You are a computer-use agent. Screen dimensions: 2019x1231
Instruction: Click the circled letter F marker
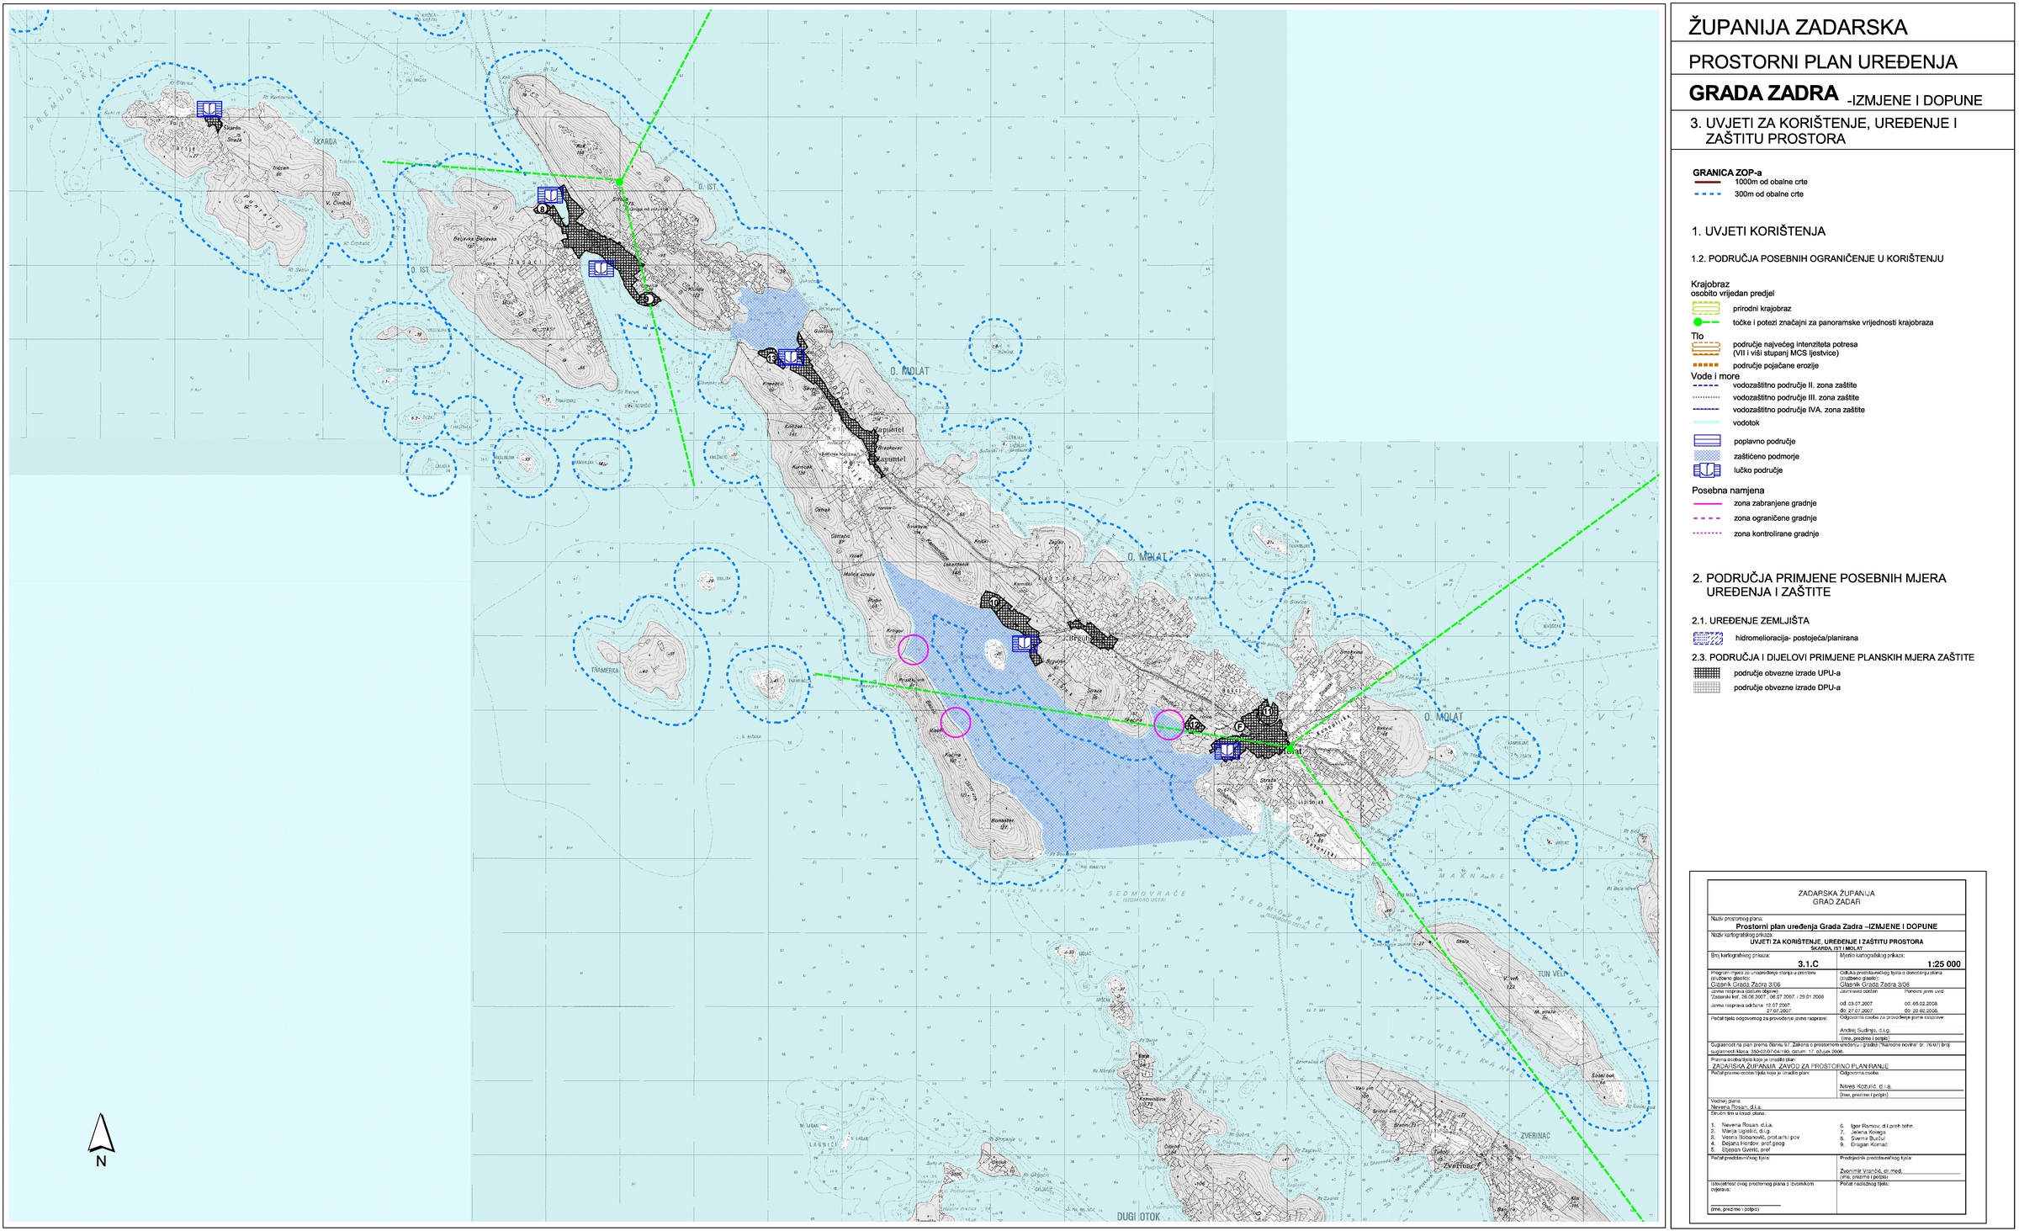coord(1239,726)
